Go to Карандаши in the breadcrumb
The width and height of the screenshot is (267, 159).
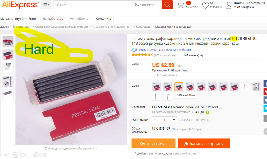coord(144,26)
